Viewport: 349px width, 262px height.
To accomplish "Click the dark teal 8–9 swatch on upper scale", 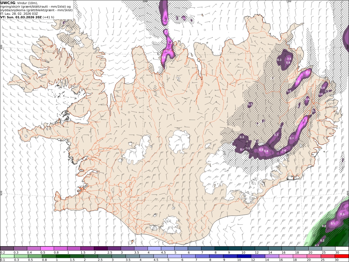I will pyautogui.click(x=221, y=249).
